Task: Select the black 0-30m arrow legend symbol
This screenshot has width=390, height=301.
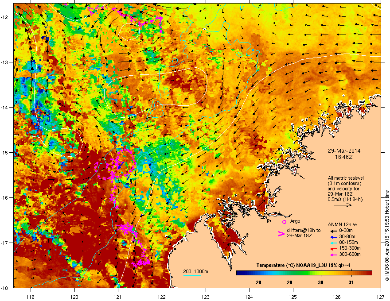Action: point(333,231)
